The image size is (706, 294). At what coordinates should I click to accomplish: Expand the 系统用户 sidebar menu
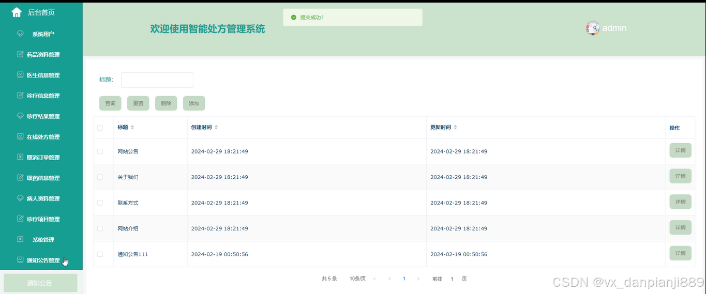pos(41,34)
